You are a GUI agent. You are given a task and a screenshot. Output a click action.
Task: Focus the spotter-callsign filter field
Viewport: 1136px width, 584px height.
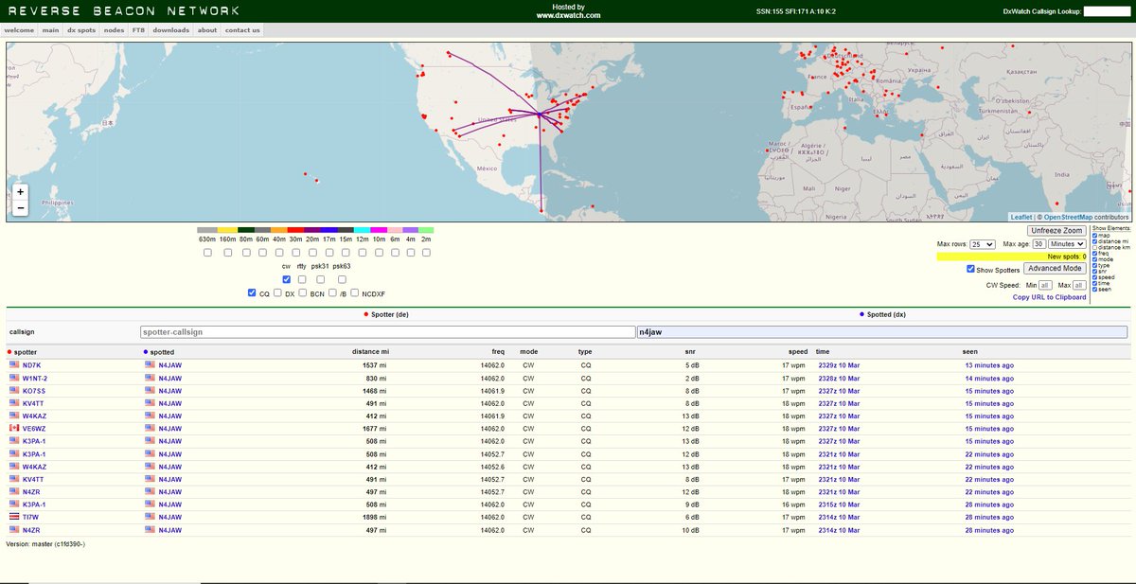pos(387,332)
